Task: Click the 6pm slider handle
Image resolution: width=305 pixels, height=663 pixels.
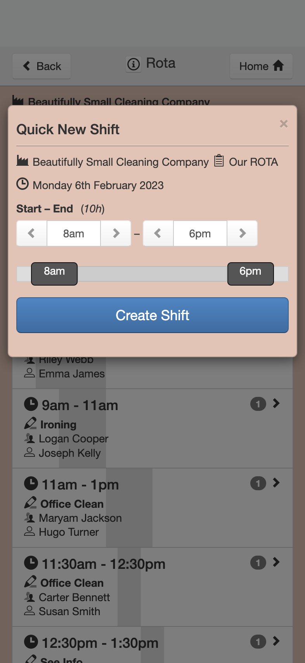Action: click(x=250, y=274)
